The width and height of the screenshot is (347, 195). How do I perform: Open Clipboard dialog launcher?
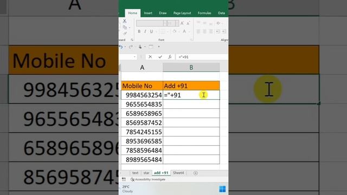coord(132,40)
